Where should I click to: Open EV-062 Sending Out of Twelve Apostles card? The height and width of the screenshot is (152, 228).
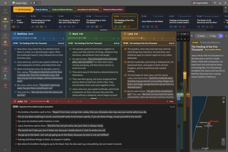(x=42, y=21)
